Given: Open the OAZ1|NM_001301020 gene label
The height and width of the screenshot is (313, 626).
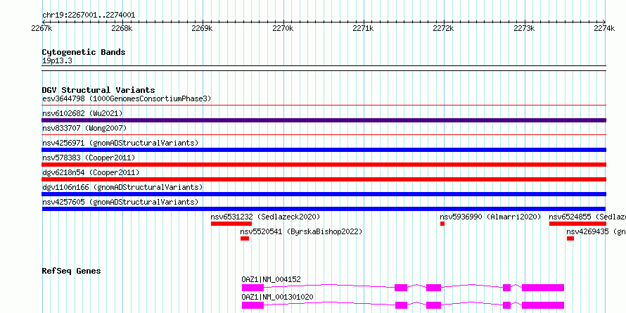Looking at the screenshot, I should tap(277, 297).
